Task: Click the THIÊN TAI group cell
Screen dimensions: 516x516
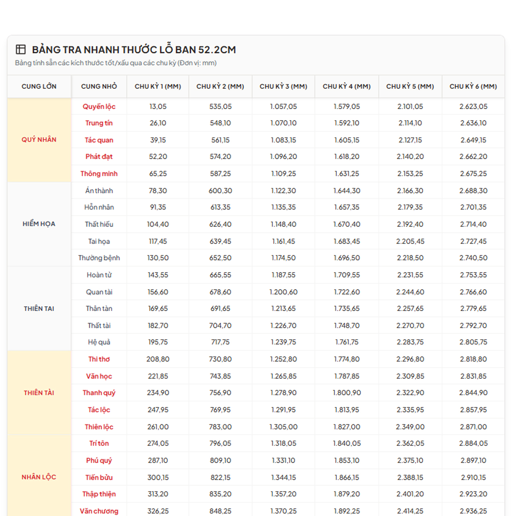Action: (x=39, y=308)
